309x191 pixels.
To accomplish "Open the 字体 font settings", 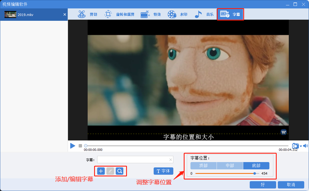I will [x=163, y=171].
